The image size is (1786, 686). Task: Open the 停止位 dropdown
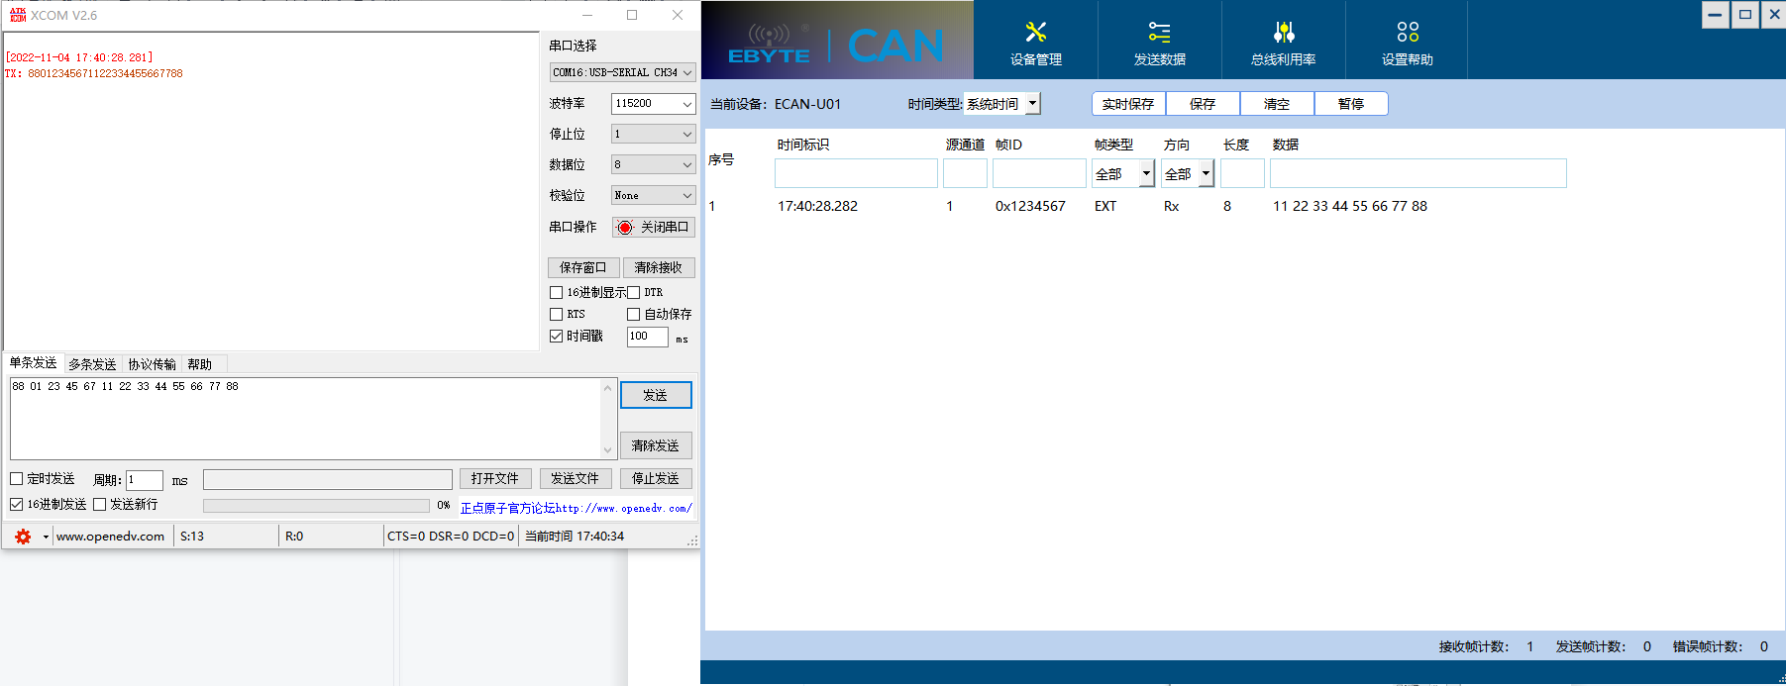654,135
